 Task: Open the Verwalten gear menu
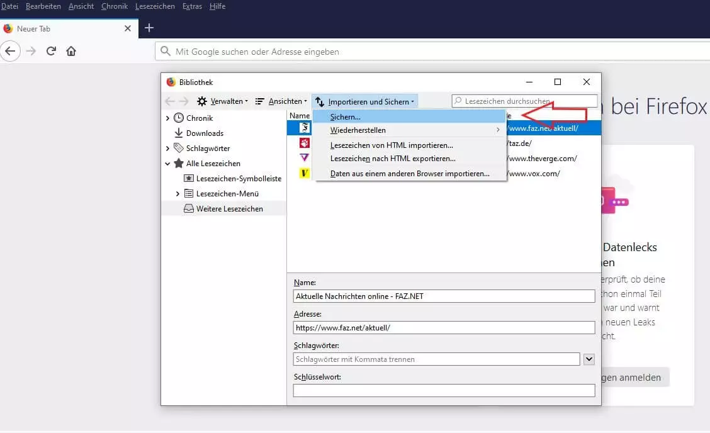click(222, 101)
